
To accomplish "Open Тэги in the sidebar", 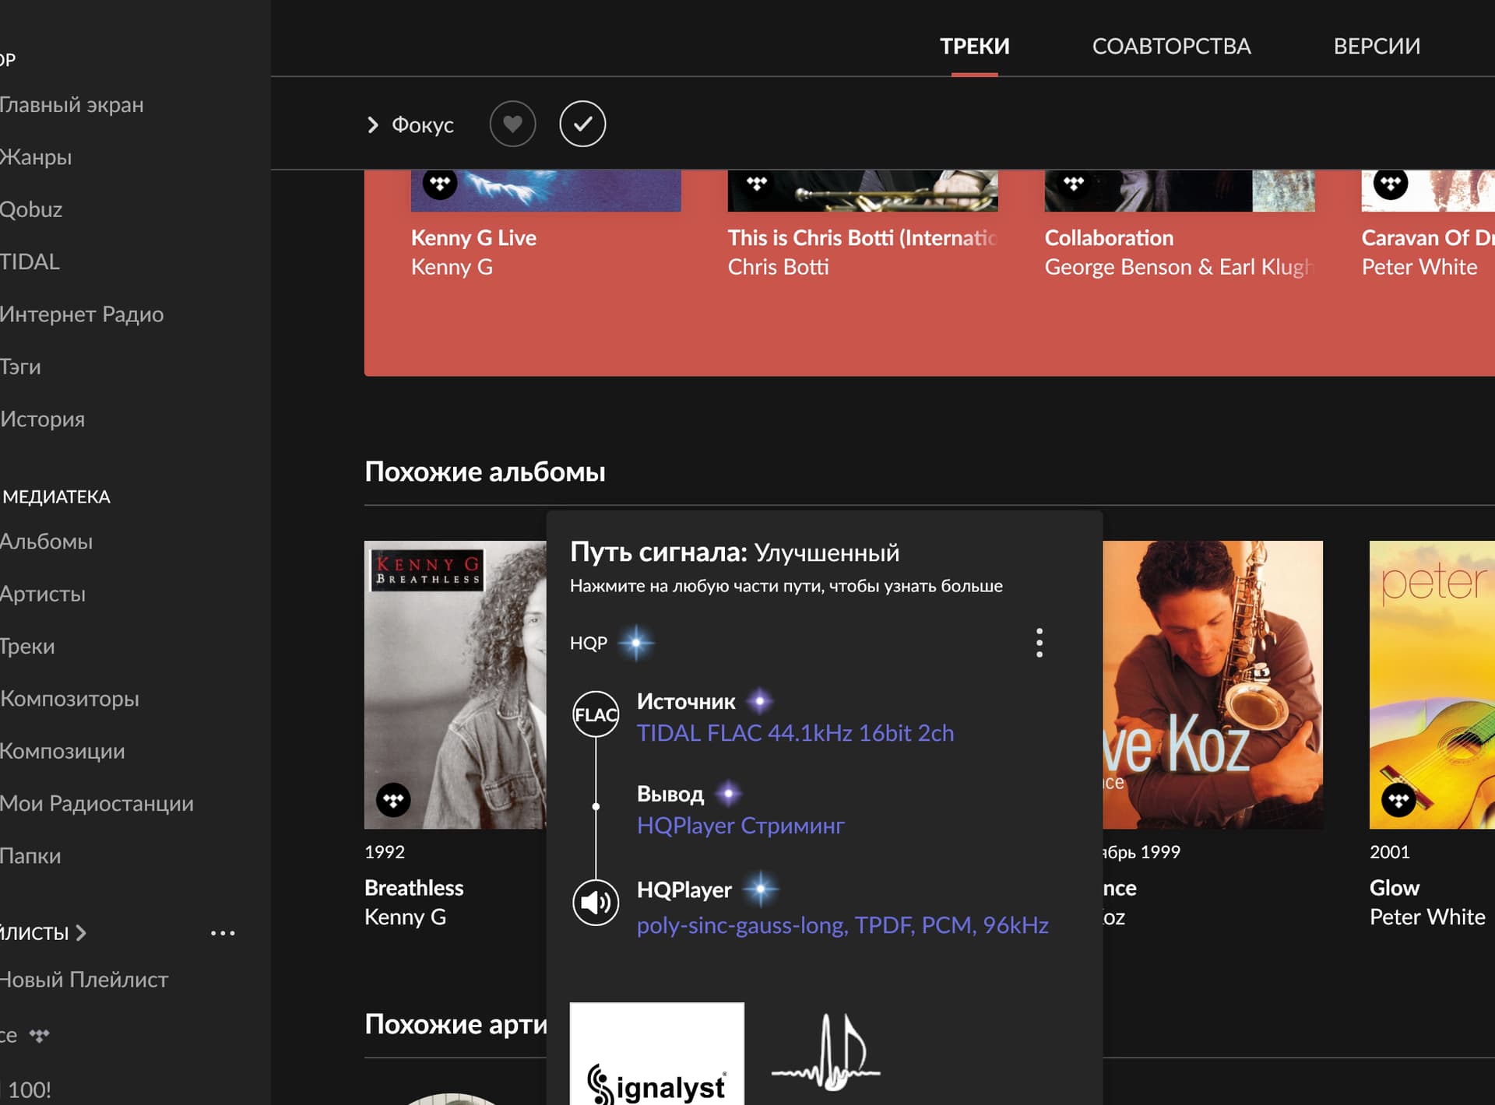I will (x=20, y=367).
